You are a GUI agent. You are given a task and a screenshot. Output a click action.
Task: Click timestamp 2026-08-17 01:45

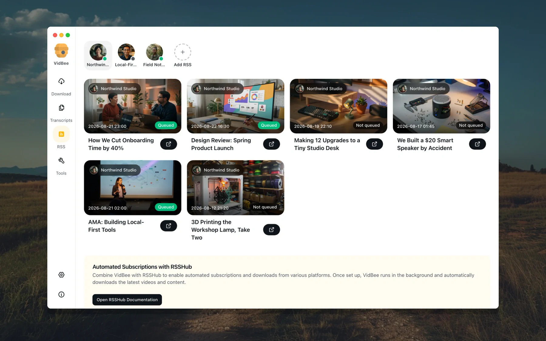point(416,126)
